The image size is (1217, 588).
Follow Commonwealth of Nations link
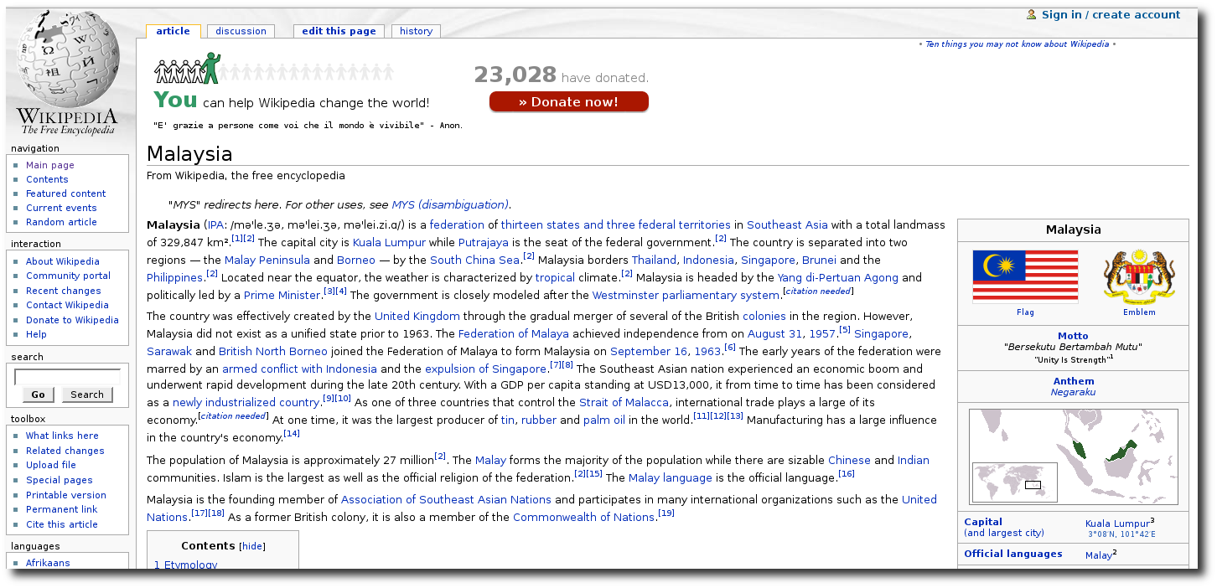pyautogui.click(x=583, y=517)
